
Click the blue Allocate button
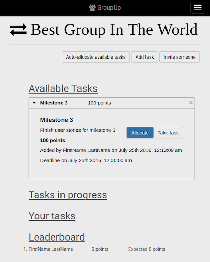coord(140,133)
